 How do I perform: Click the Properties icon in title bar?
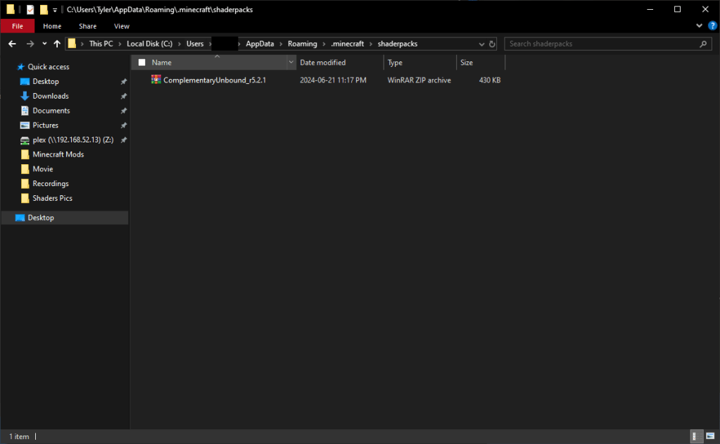(x=30, y=9)
